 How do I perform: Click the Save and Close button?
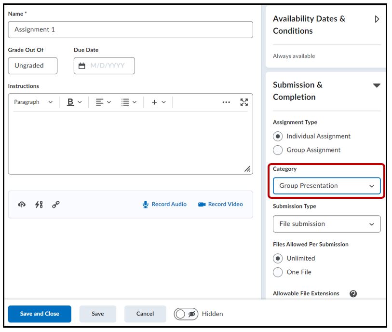tap(40, 314)
